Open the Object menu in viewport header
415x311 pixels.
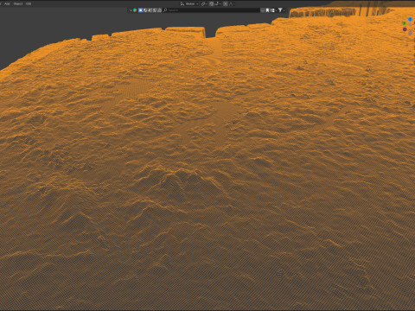[x=18, y=3]
